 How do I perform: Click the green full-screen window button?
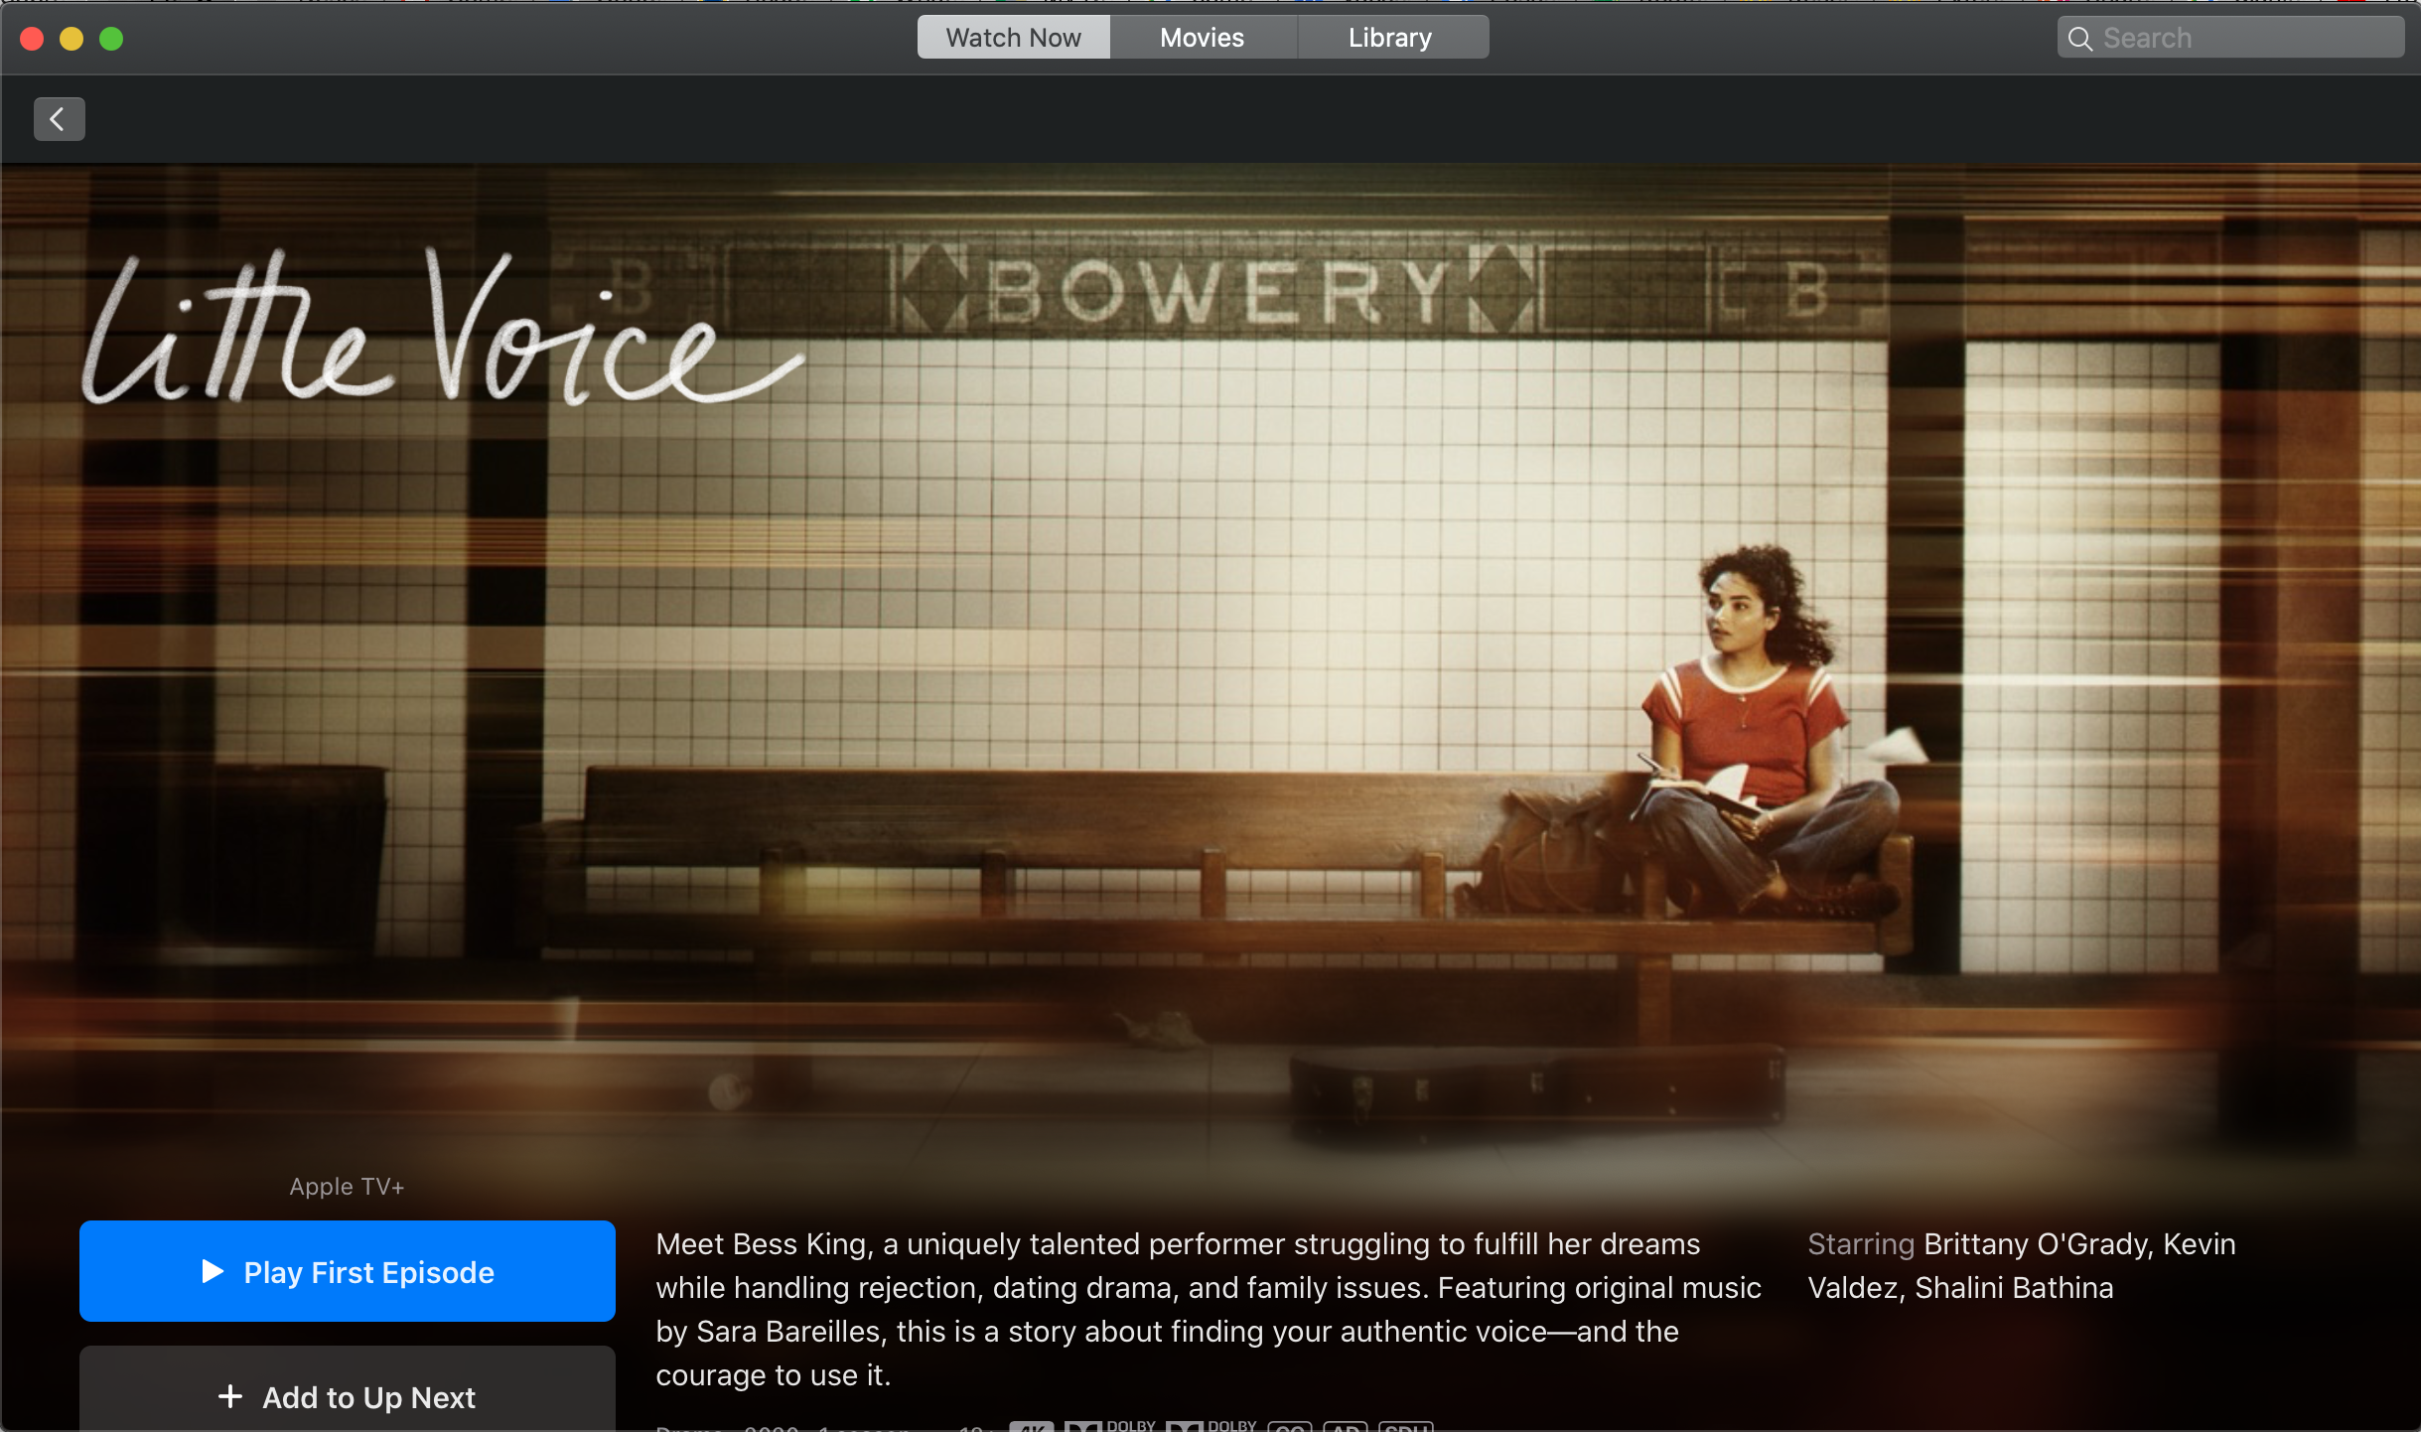[111, 39]
